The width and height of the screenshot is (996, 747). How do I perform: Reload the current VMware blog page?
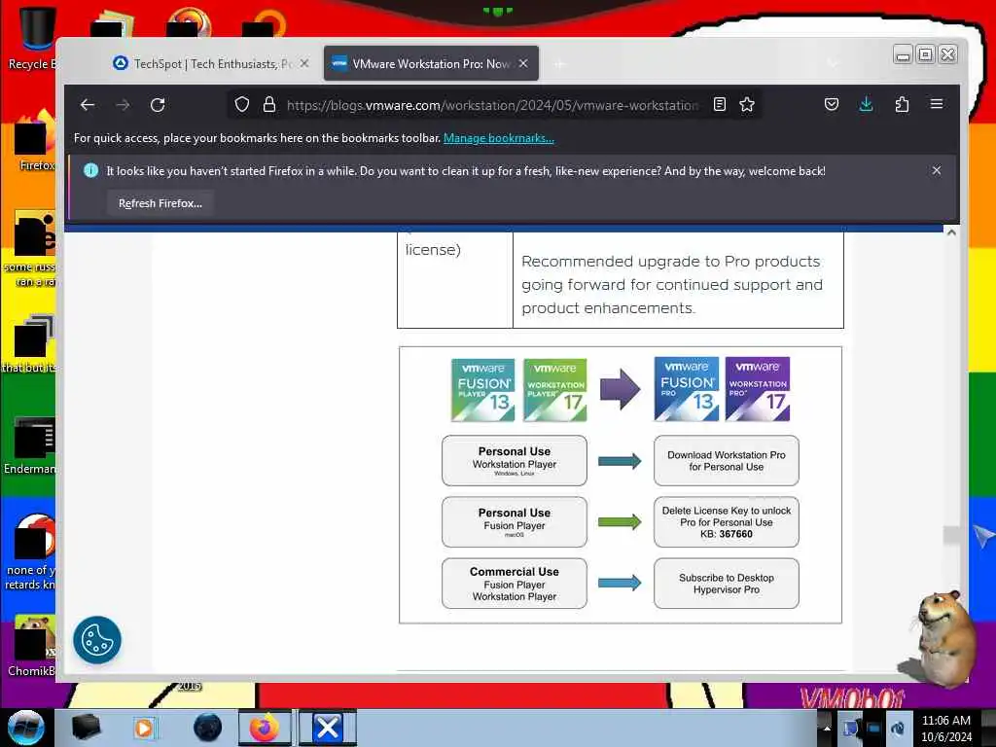pyautogui.click(x=158, y=105)
